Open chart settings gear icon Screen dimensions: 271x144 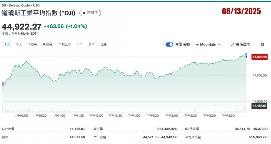click(x=262, y=44)
